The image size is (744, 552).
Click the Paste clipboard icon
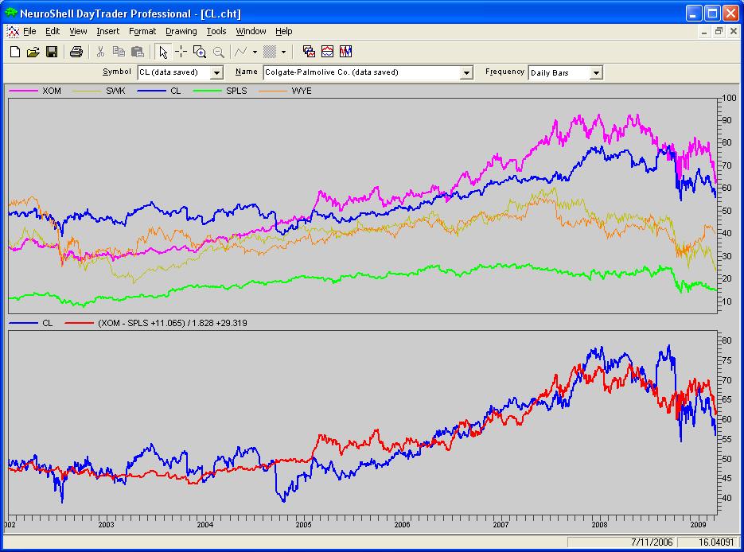[x=138, y=52]
